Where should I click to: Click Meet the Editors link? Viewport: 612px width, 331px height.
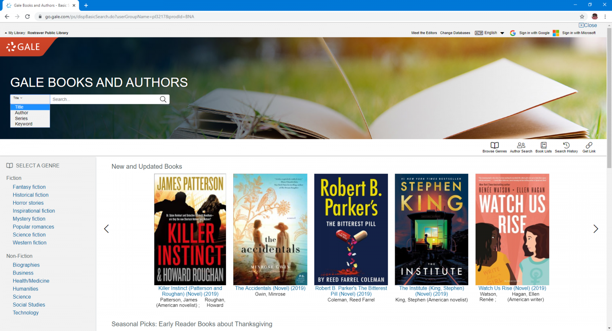[424, 33]
